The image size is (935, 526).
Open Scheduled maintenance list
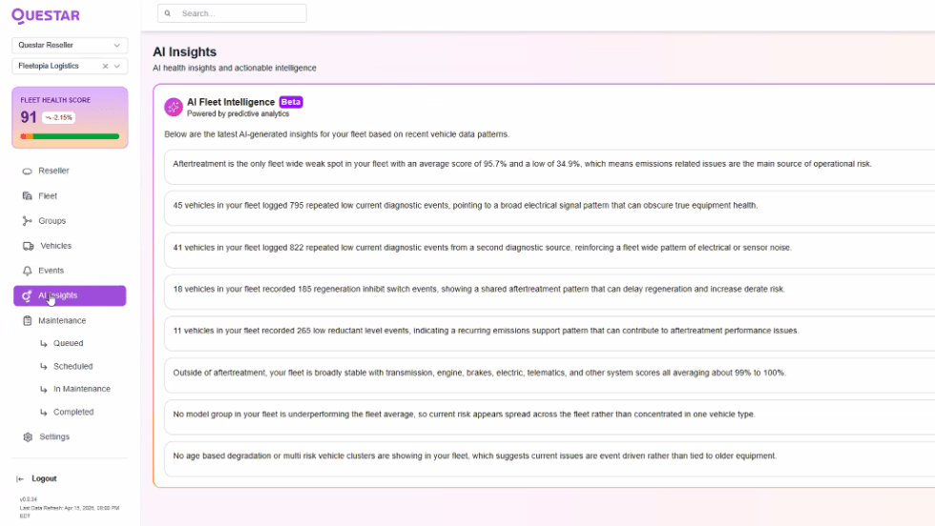pos(73,366)
